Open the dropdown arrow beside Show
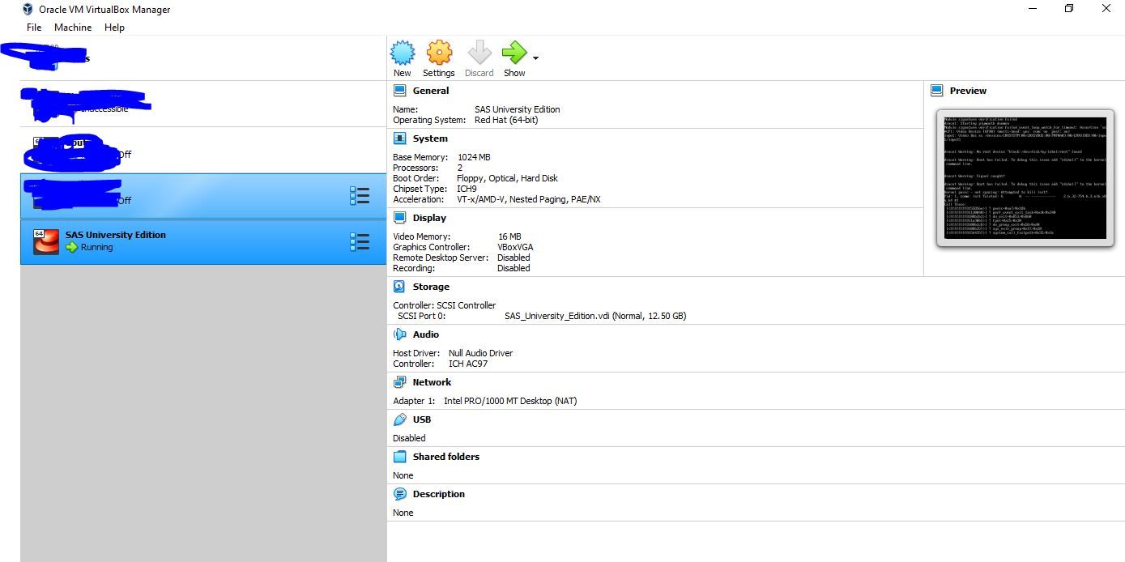Image resolution: width=1125 pixels, height=562 pixels. pyautogui.click(x=535, y=58)
